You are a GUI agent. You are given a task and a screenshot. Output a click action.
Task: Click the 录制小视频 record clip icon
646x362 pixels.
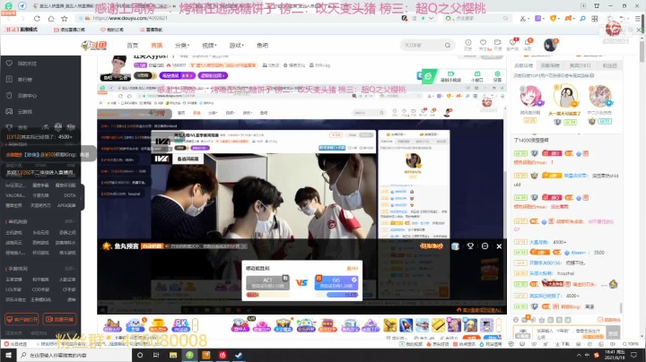tap(450, 76)
